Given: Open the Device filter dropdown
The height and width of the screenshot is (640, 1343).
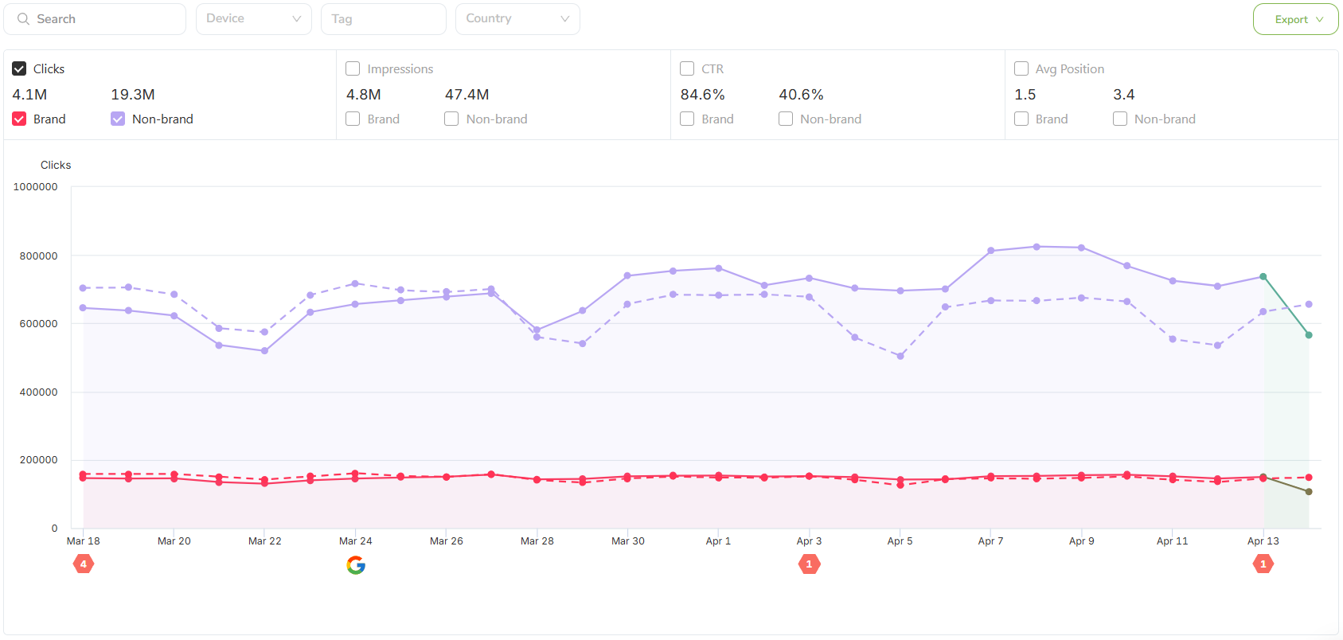Looking at the screenshot, I should (x=253, y=19).
